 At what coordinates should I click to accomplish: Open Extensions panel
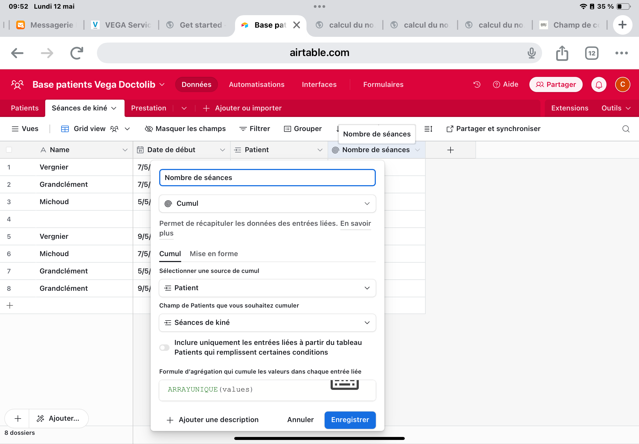point(570,108)
